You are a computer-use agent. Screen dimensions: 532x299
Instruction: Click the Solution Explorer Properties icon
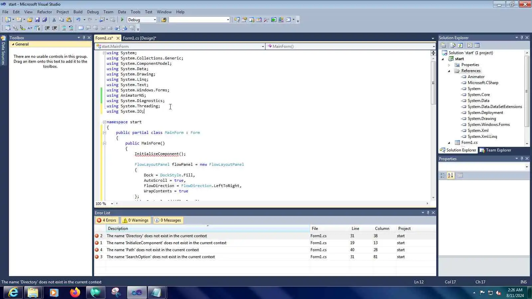(443, 46)
